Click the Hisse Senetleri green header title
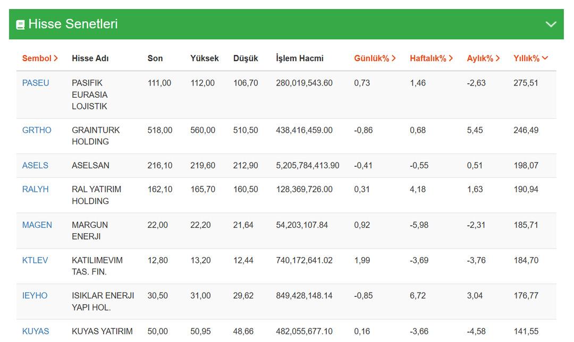 (73, 24)
